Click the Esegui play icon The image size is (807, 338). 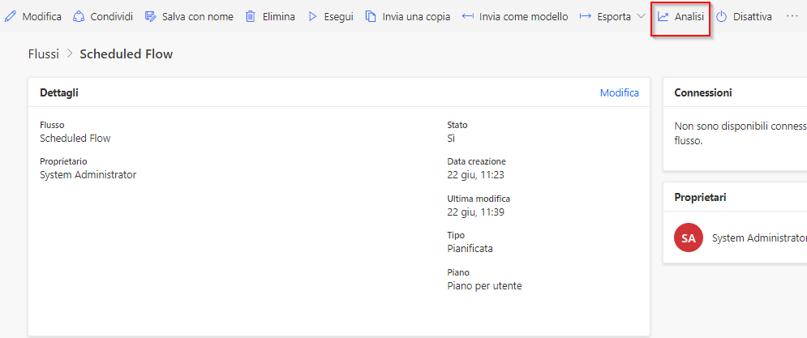pos(312,17)
